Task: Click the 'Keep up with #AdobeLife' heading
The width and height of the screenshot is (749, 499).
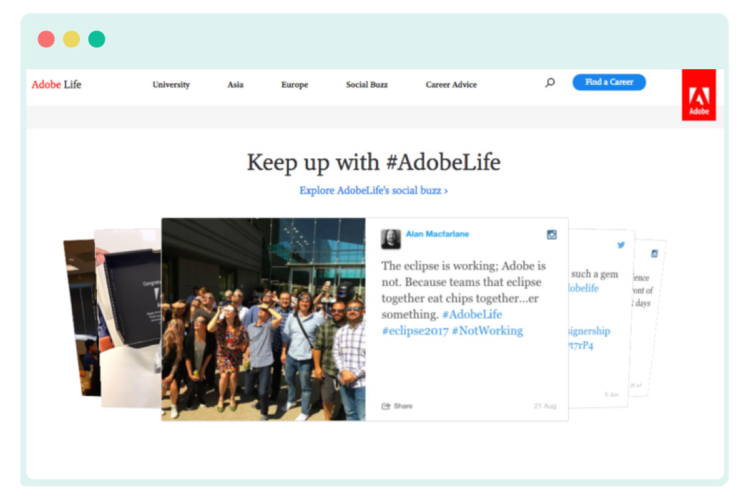Action: click(373, 163)
